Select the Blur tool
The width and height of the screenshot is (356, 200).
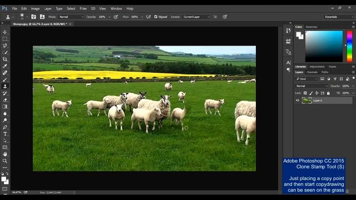pyautogui.click(x=5, y=113)
